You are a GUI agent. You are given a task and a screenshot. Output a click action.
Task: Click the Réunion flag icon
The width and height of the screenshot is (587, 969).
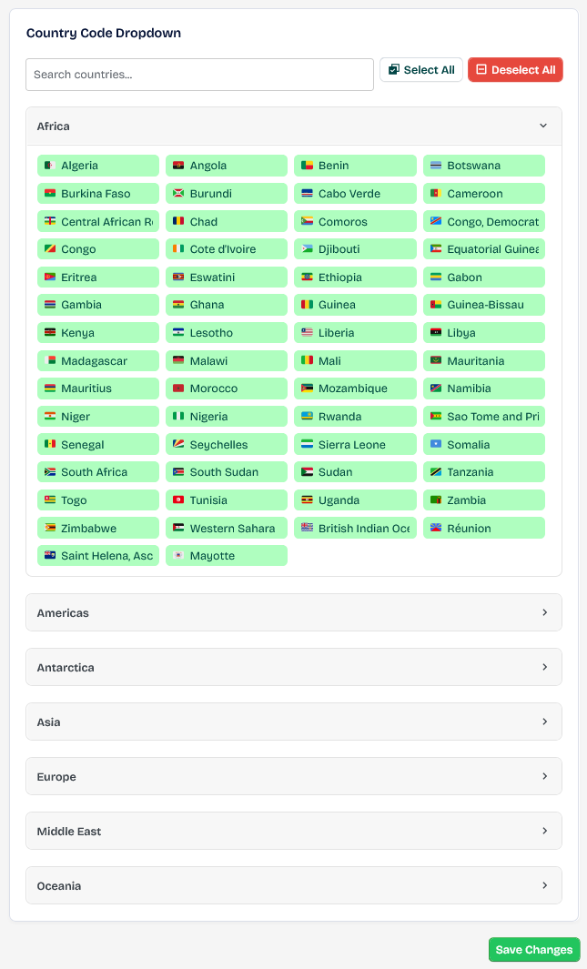[436, 529]
